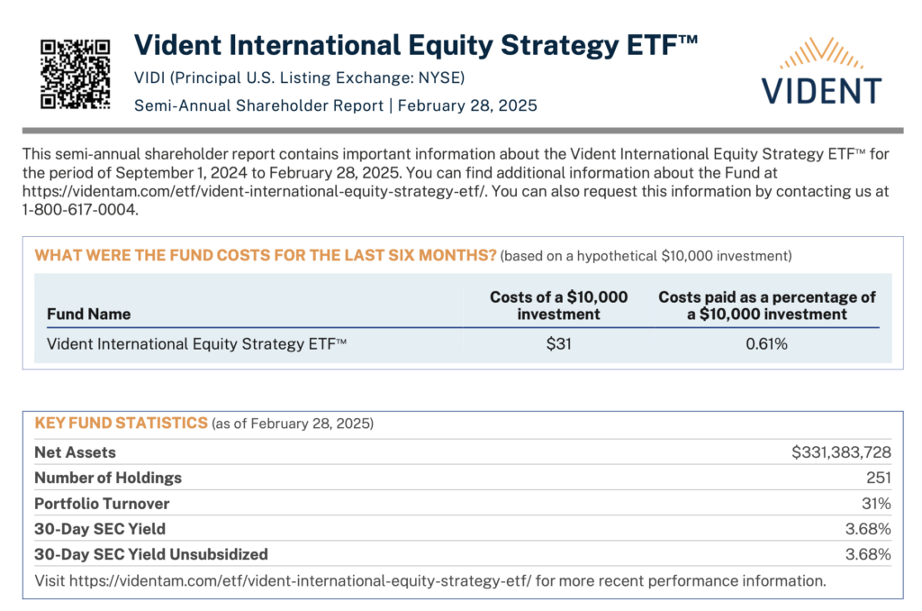Click the Semi-Annual Shareholder Report date line
922x611 pixels.
[336, 105]
